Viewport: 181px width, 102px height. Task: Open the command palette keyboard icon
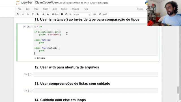94,14
